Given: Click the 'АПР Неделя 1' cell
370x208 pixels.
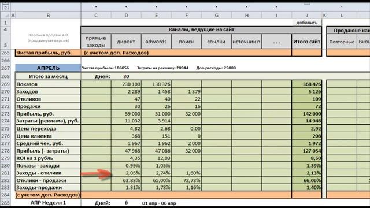Looking at the screenshot, I should (48, 203).
